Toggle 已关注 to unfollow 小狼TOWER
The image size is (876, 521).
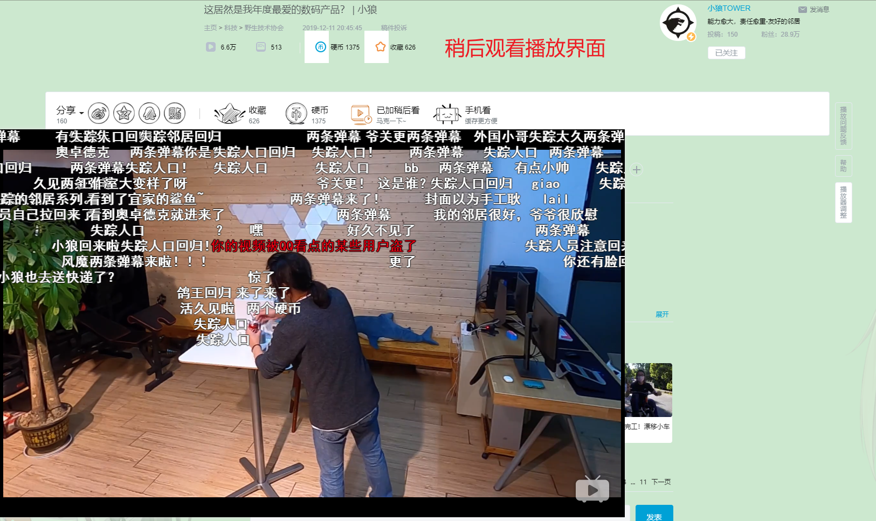[x=726, y=53]
